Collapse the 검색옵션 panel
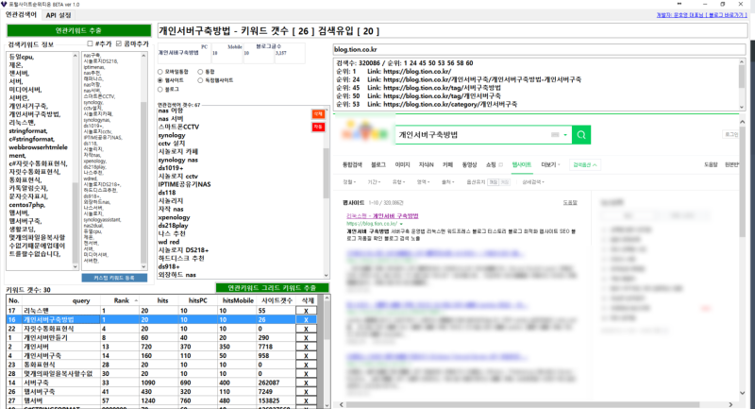 tap(584, 164)
